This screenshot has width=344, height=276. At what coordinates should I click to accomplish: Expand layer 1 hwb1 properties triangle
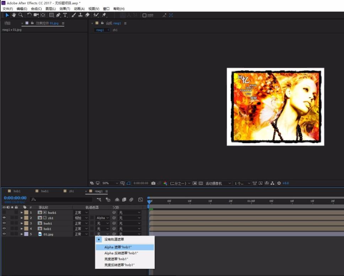(x=21, y=212)
